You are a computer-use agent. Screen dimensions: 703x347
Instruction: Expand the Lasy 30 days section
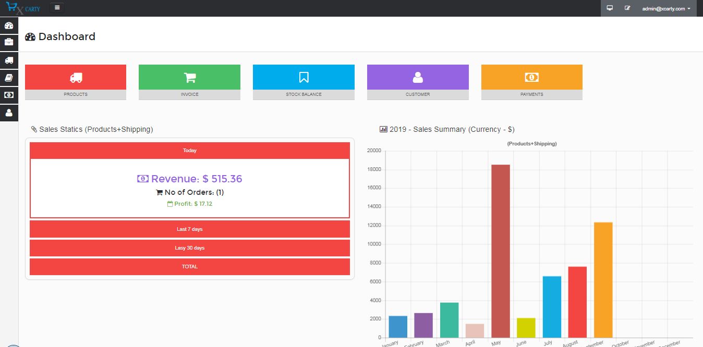pos(189,248)
